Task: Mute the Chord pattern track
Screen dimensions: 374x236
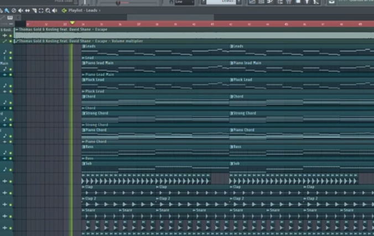Action: (11, 102)
